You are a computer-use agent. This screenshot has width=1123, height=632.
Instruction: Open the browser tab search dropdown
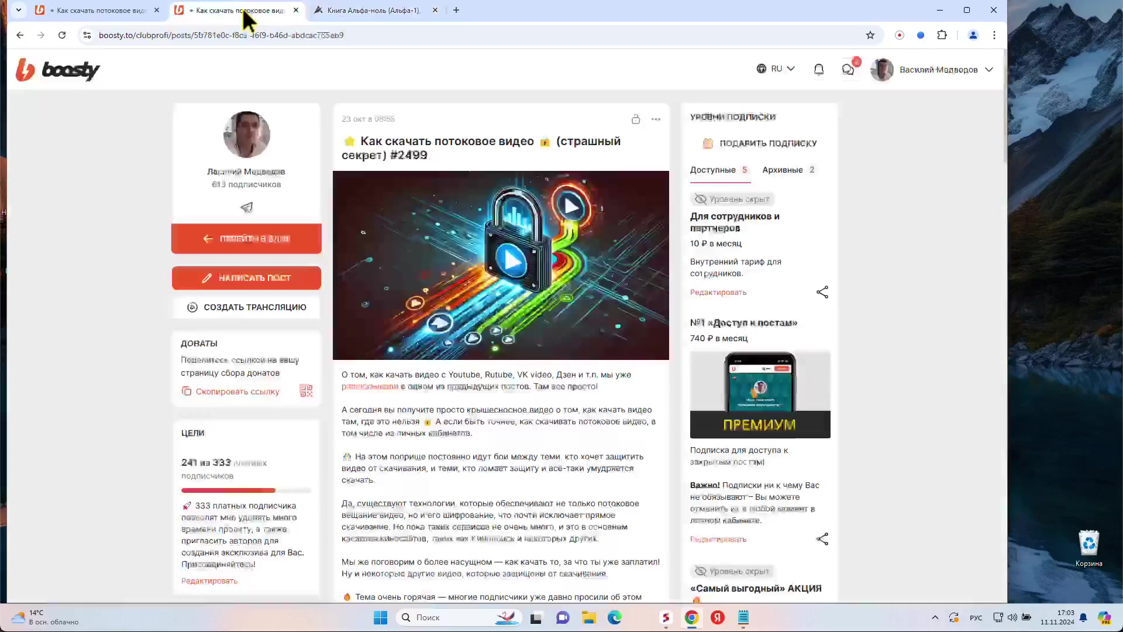pos(19,10)
